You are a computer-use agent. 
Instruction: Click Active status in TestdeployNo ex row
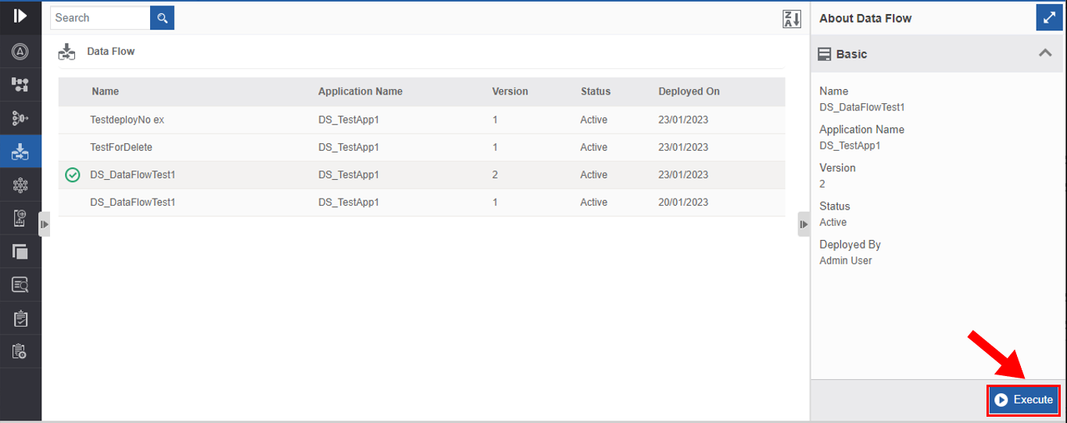594,120
